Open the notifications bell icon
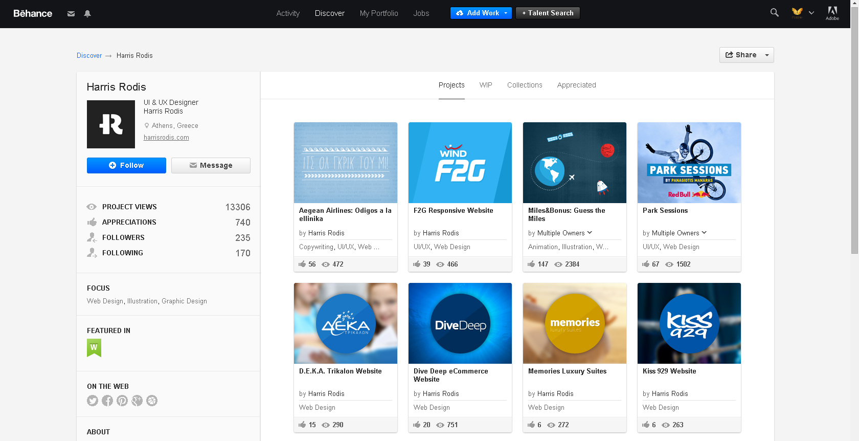The width and height of the screenshot is (859, 441). click(x=87, y=14)
